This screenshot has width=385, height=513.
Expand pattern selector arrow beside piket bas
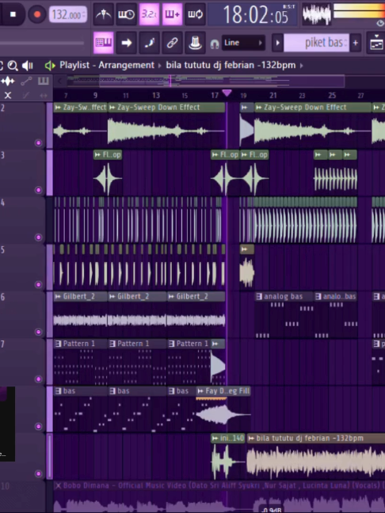[x=277, y=43]
